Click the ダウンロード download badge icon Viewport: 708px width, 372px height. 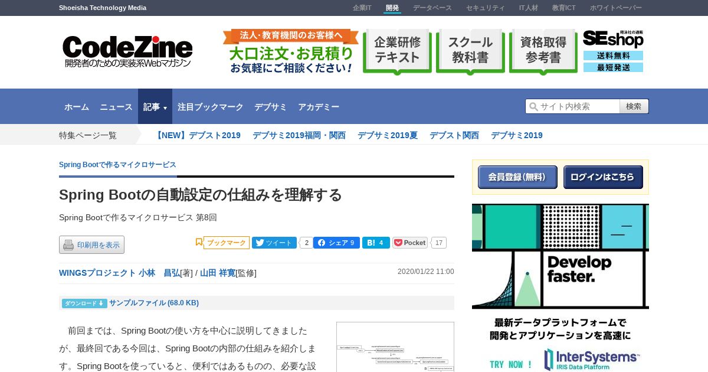(x=84, y=303)
